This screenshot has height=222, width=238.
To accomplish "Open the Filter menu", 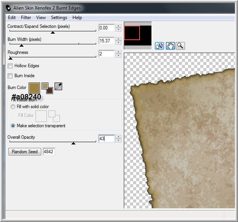I will coord(26,18).
